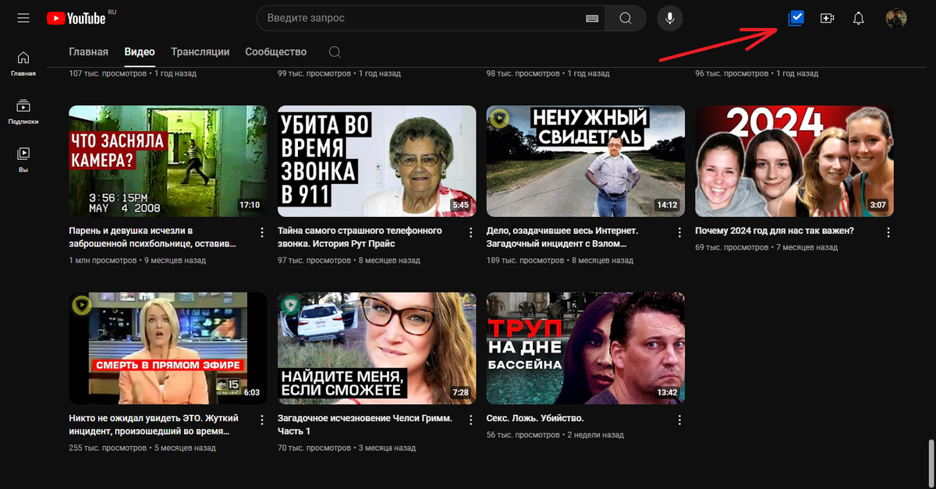Viewport: 936px width, 489px height.
Task: Open options for Загадочное исчезновение Челси Гримм
Action: point(470,420)
